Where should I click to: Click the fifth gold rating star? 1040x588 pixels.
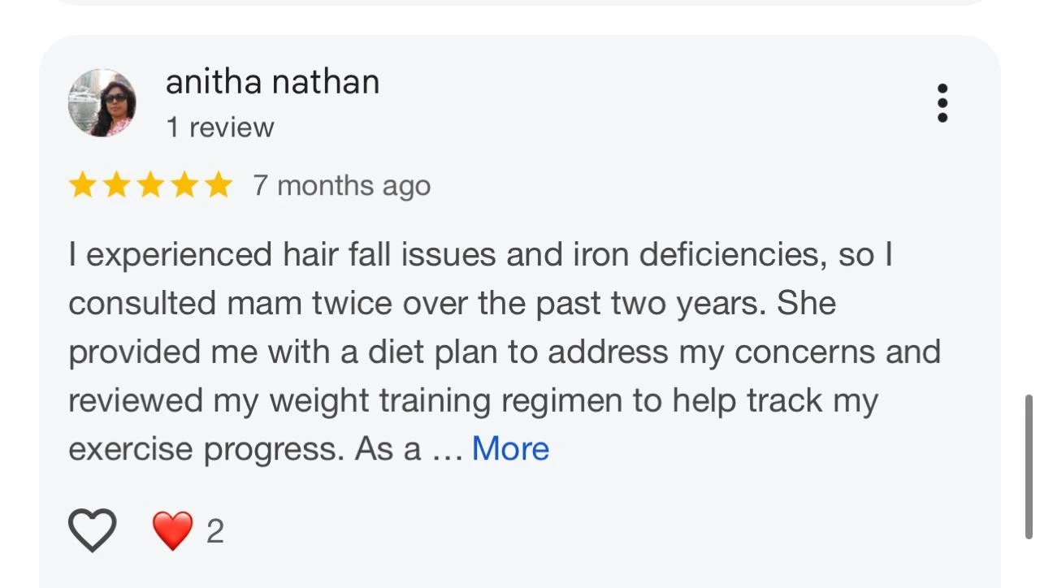219,185
